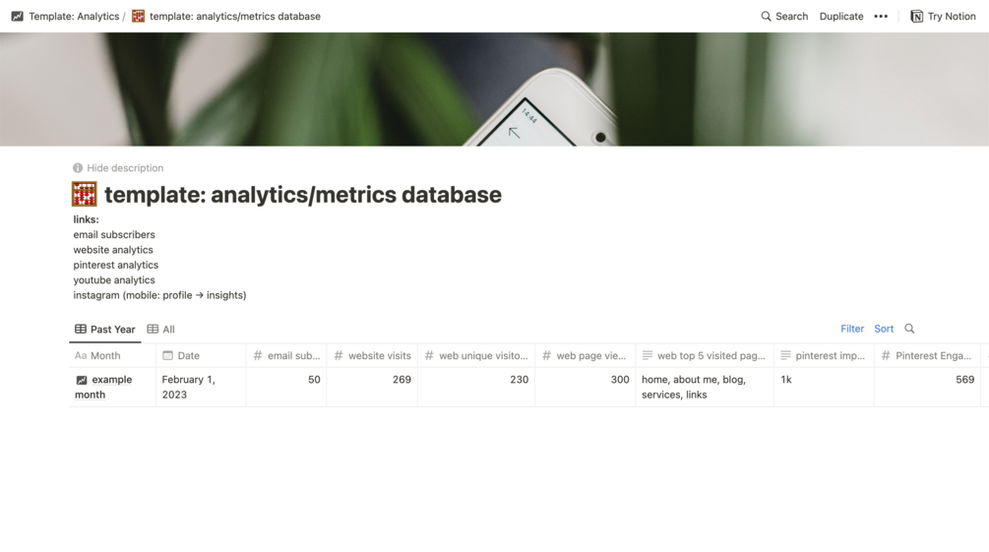Image resolution: width=989 pixels, height=552 pixels.
Task: Click the chart icon next to Template: Analytics
Action: pos(17,17)
